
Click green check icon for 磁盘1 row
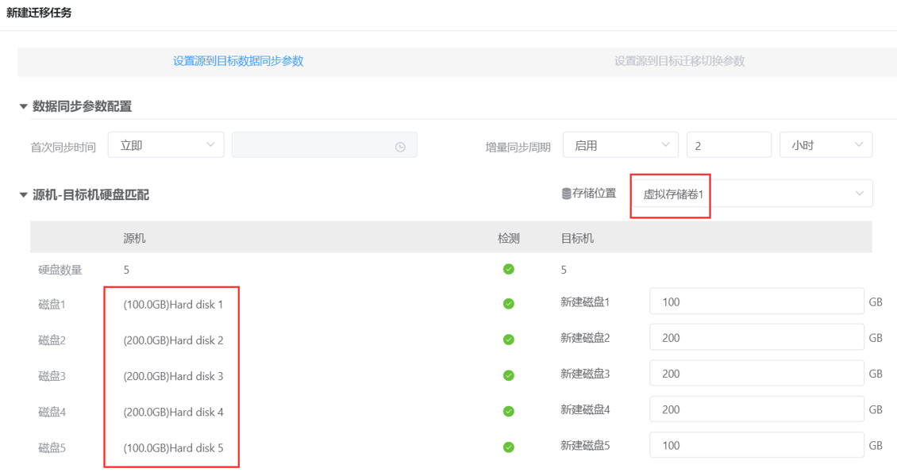[508, 303]
